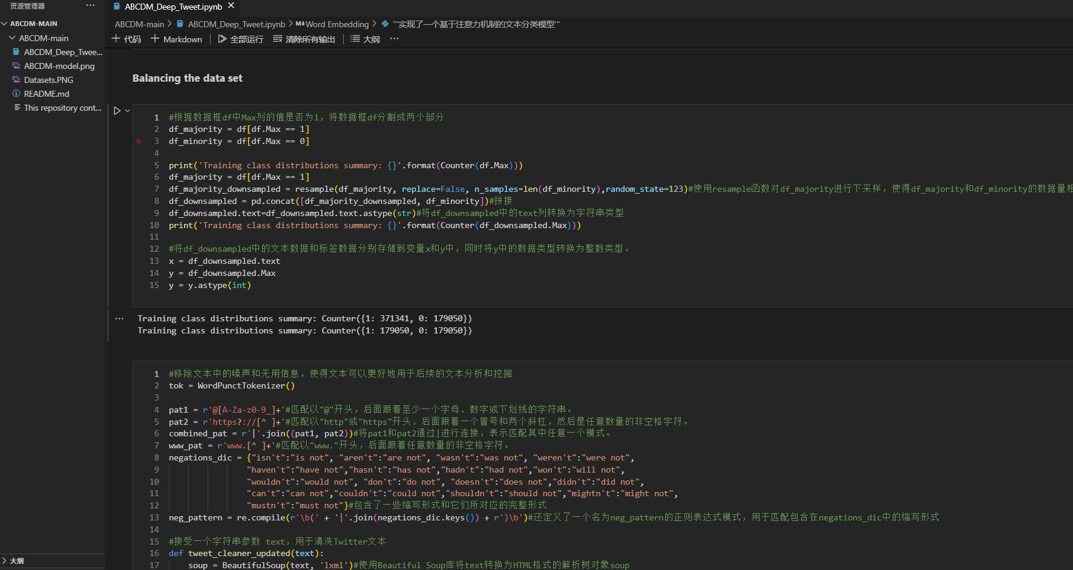
Task: Clear all outputs with 清除所有输出
Action: pyautogui.click(x=304, y=39)
